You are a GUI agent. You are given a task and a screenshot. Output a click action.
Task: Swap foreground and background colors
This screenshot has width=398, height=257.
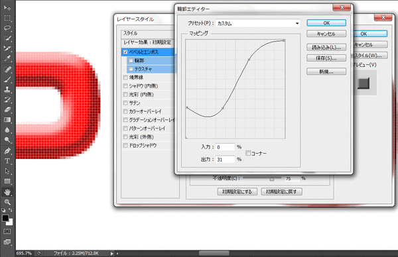tap(11, 210)
